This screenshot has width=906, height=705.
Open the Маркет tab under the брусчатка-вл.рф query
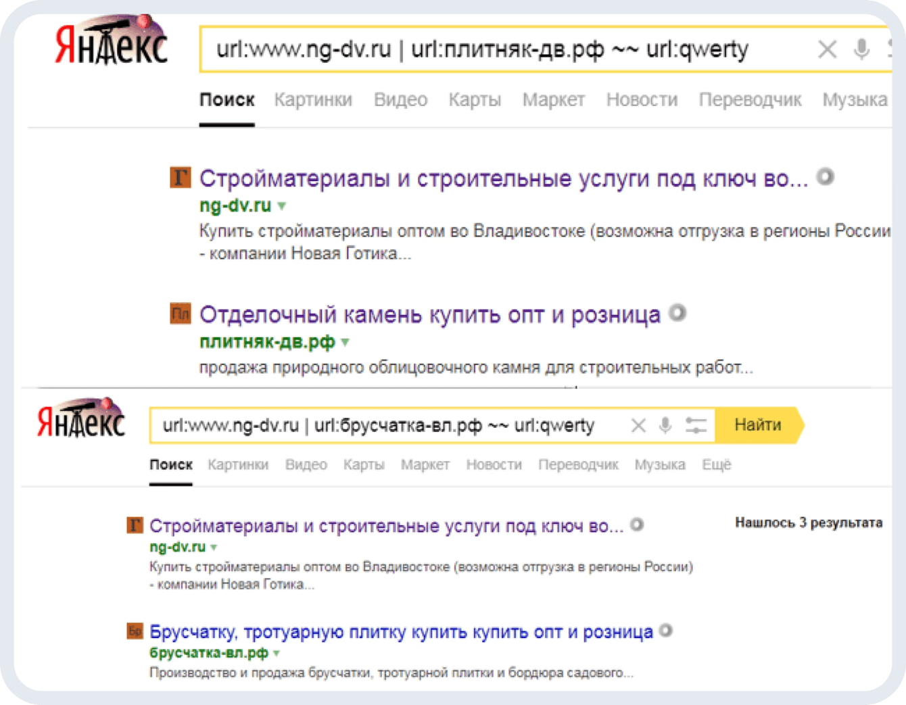[425, 465]
